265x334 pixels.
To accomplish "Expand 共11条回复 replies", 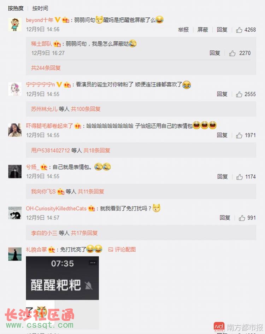I will [91, 192].
